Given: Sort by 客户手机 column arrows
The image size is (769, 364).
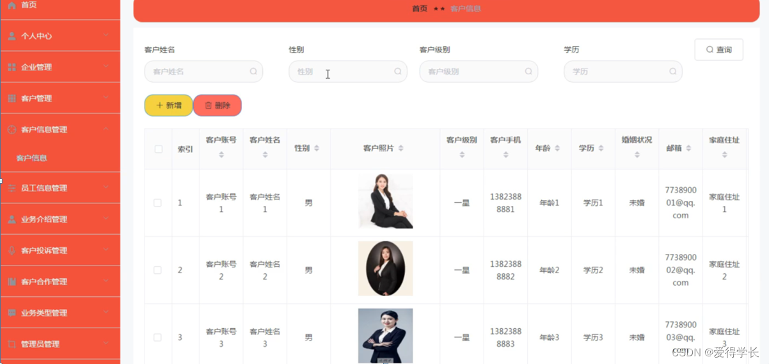Looking at the screenshot, I should tap(505, 155).
